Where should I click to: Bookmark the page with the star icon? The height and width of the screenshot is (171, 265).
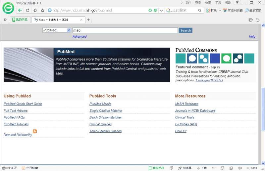[x=43, y=10]
